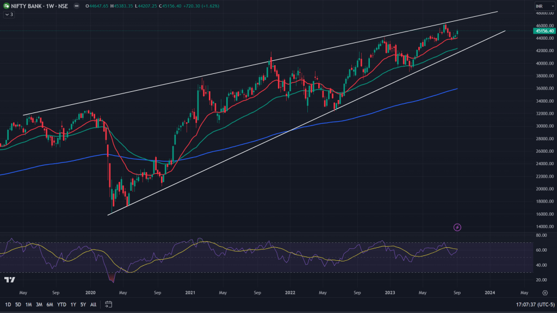Select the YTD range button

[x=61, y=305]
